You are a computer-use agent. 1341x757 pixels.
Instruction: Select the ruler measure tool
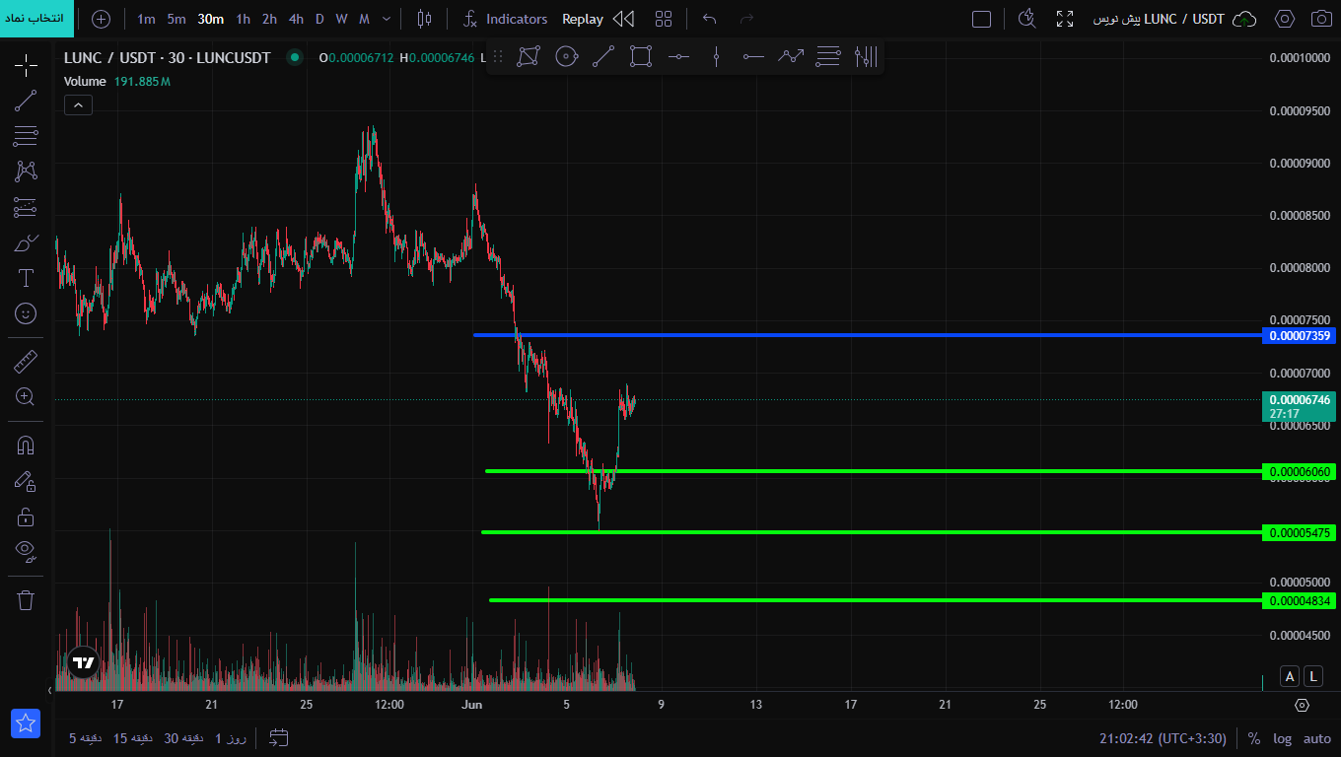click(27, 362)
